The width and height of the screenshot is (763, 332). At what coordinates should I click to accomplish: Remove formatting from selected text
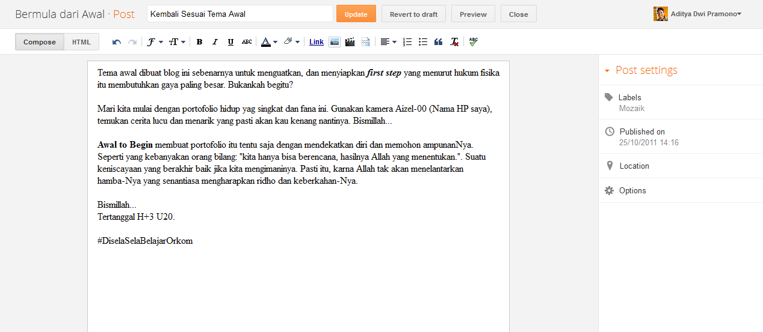(x=455, y=42)
